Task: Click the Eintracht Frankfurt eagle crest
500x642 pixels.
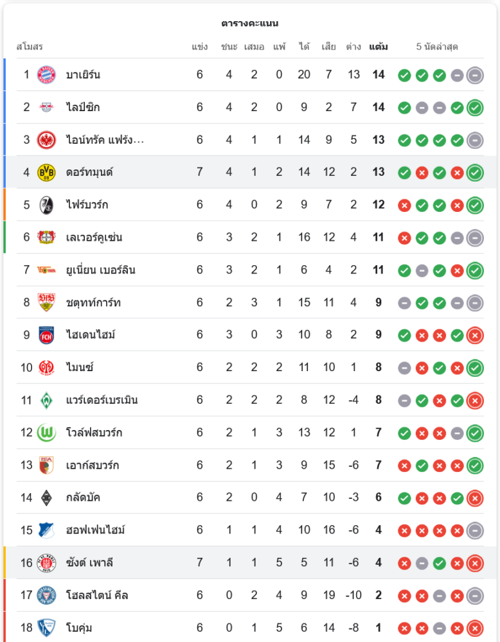Action: coord(46,140)
